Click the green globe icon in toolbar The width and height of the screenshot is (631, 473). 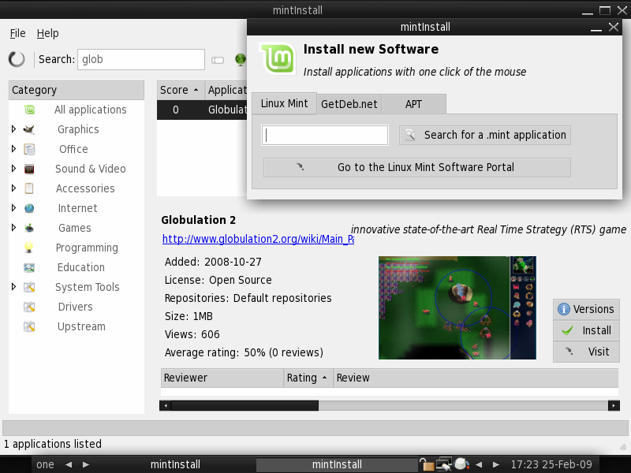[241, 60]
